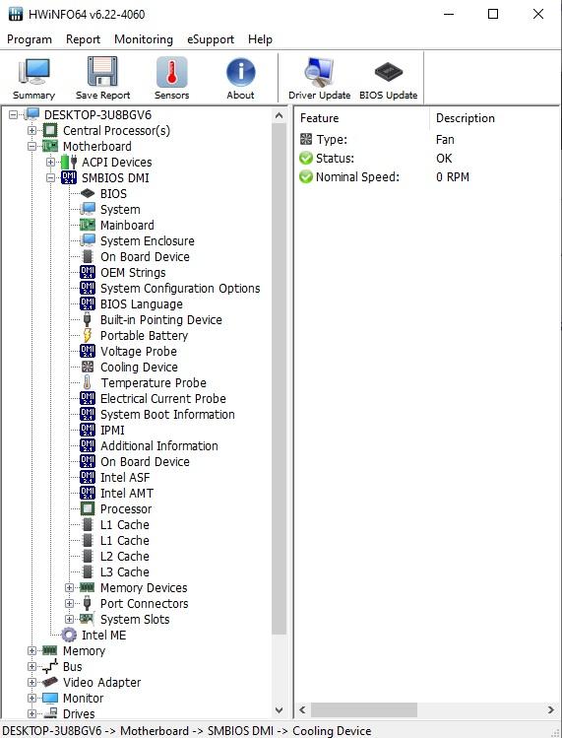Click the Intel ME gear icon

(x=69, y=635)
